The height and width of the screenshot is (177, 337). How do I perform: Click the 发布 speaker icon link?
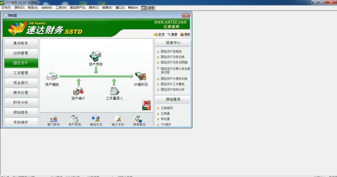tap(159, 35)
